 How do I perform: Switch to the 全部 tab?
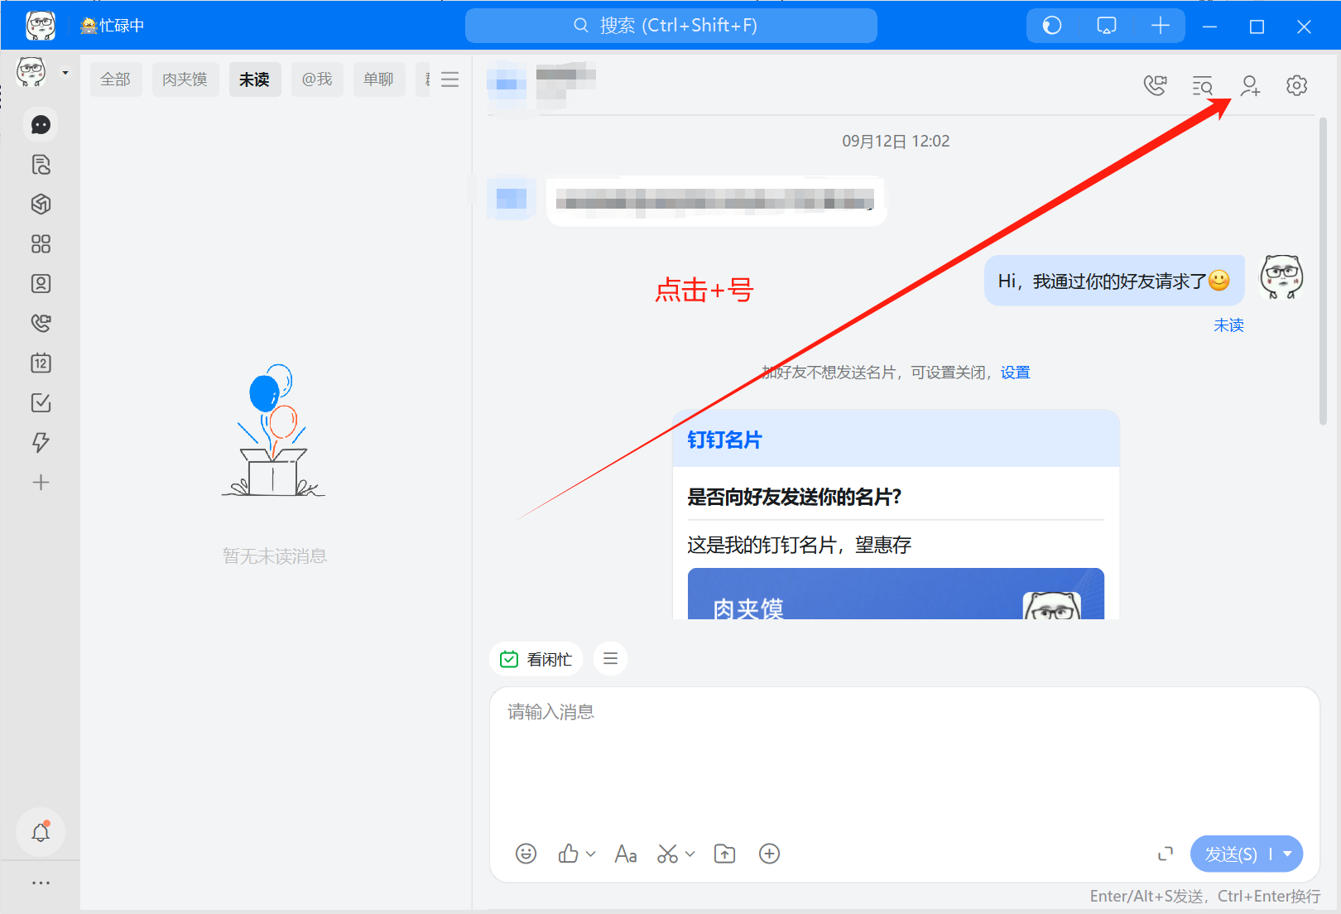[116, 79]
